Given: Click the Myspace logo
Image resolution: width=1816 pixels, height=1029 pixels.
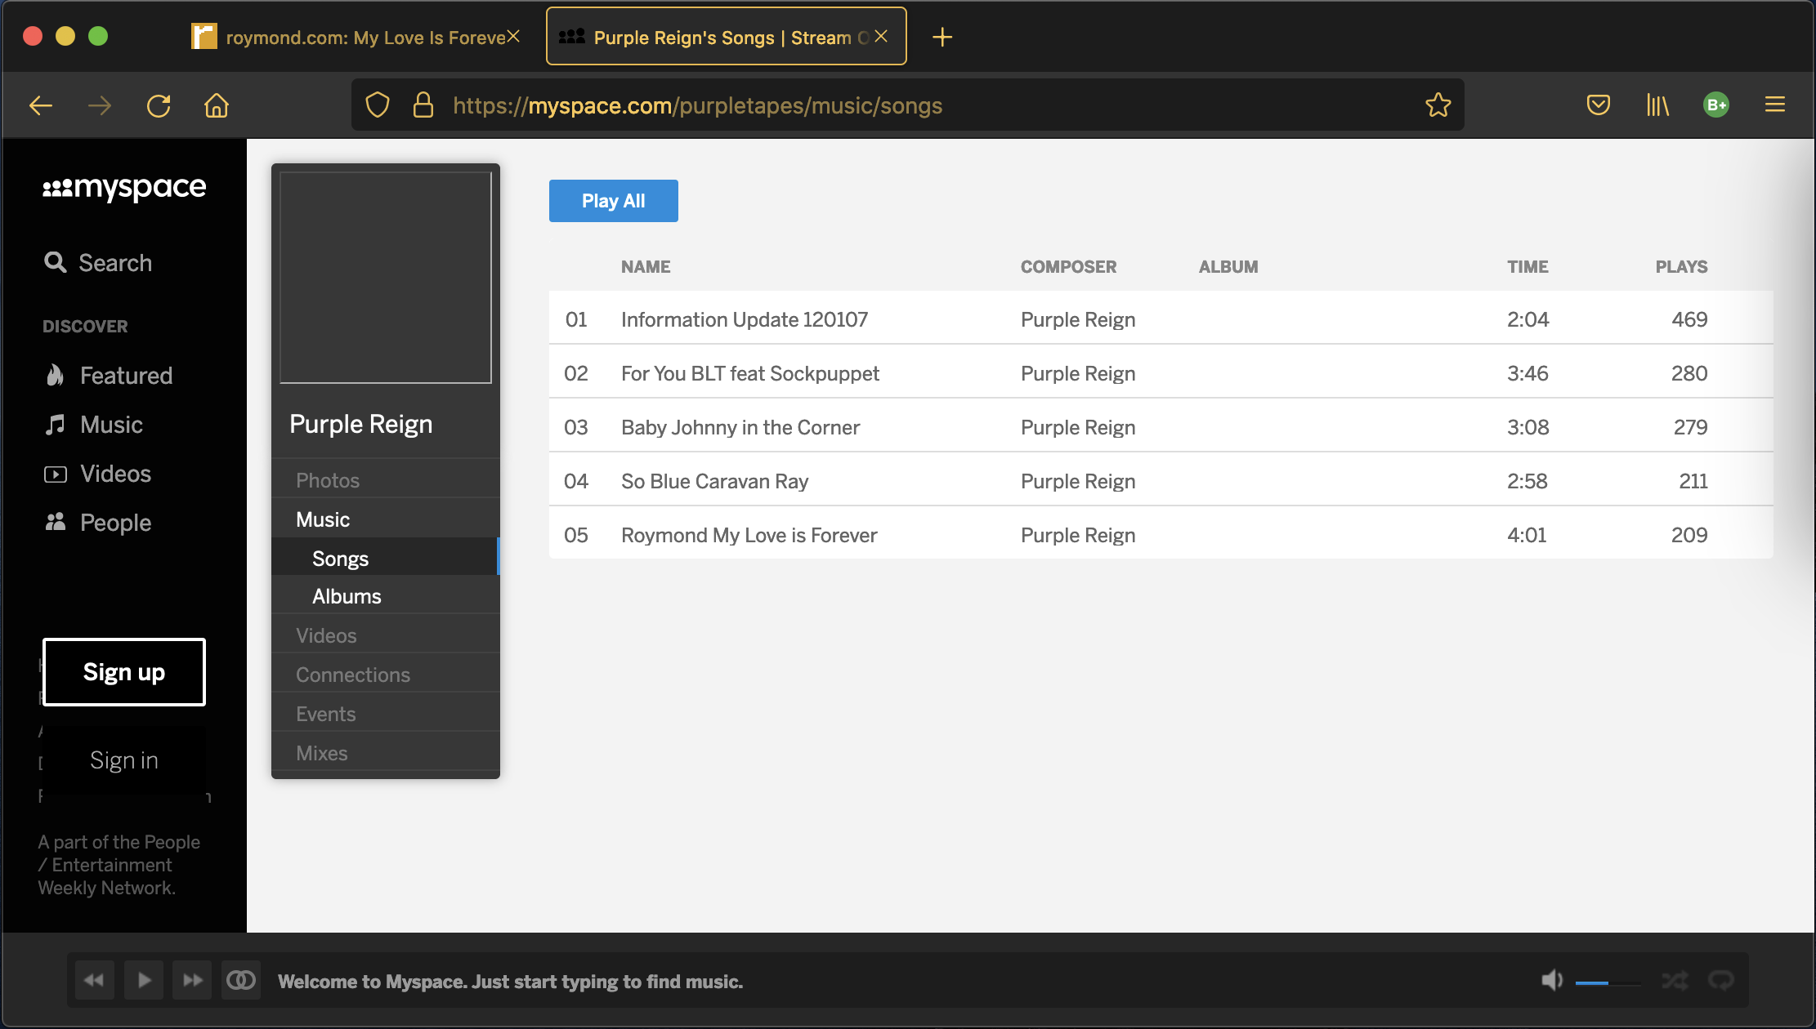Looking at the screenshot, I should click(124, 189).
